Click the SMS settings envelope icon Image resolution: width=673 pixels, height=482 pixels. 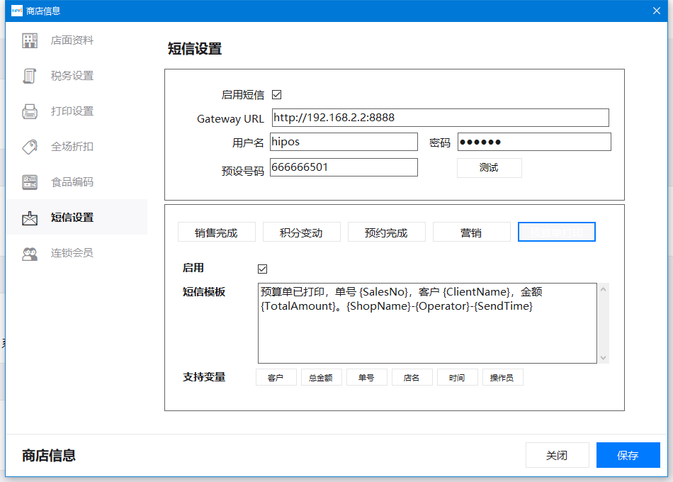pyautogui.click(x=30, y=218)
